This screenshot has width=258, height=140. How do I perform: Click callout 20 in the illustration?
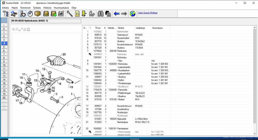coord(64,54)
